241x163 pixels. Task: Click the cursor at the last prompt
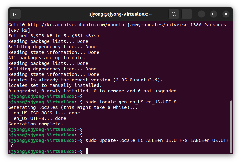[x=87, y=151]
